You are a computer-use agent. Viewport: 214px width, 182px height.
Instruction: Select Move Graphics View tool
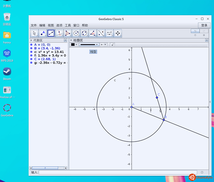point(118,33)
